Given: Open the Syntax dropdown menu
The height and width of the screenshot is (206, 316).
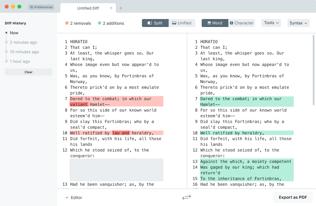Looking at the screenshot, I should pyautogui.click(x=299, y=23).
